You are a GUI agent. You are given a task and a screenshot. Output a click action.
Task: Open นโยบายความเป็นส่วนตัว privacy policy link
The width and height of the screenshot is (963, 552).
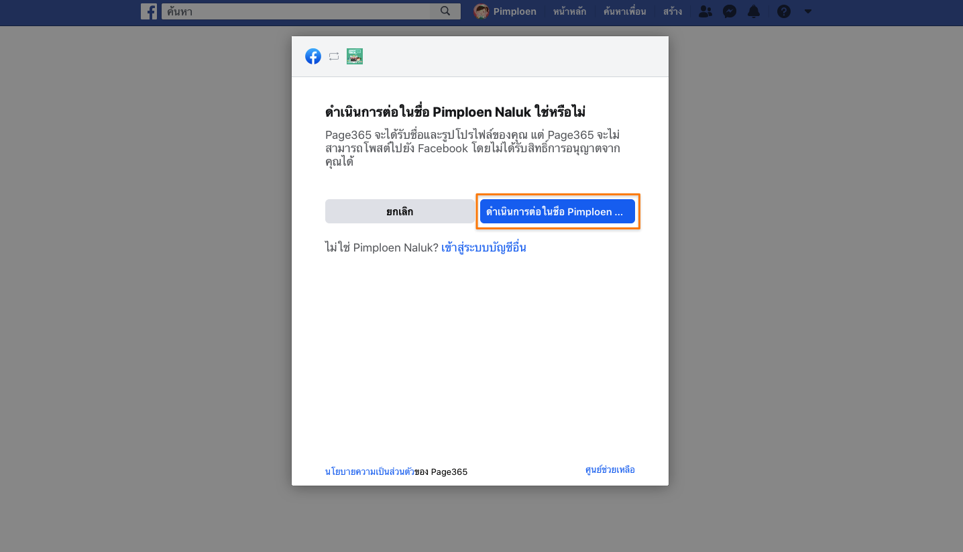370,472
